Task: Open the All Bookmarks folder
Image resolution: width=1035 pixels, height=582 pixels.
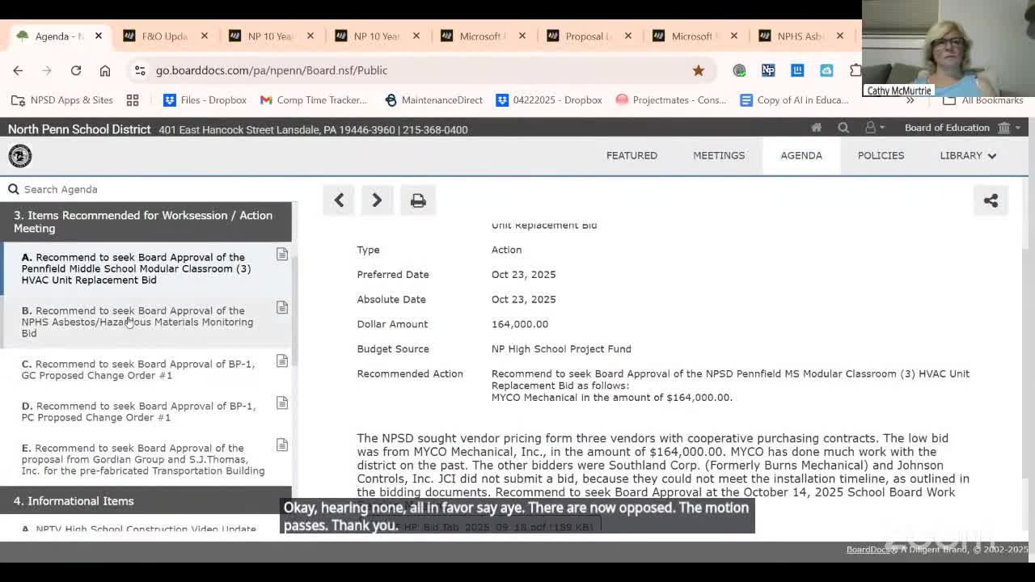Action: pos(983,100)
